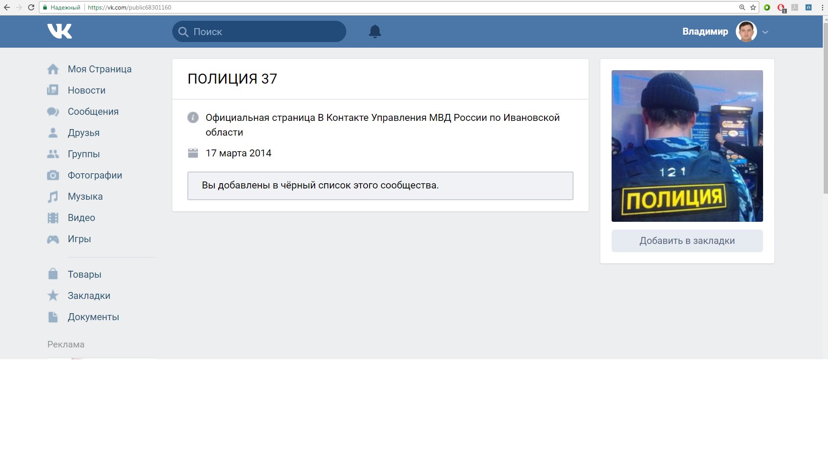Click the browser address bar URL
The height and width of the screenshot is (467, 828).
[129, 7]
